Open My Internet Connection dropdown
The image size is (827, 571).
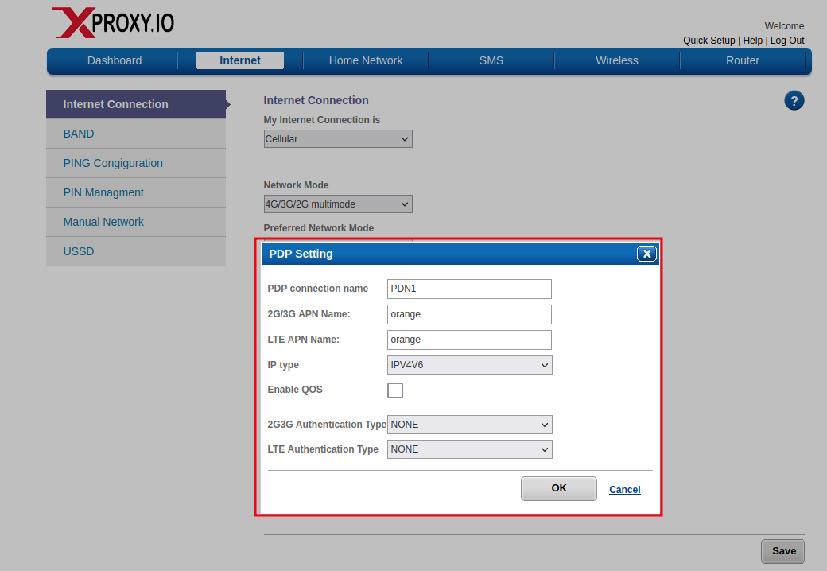[338, 139]
